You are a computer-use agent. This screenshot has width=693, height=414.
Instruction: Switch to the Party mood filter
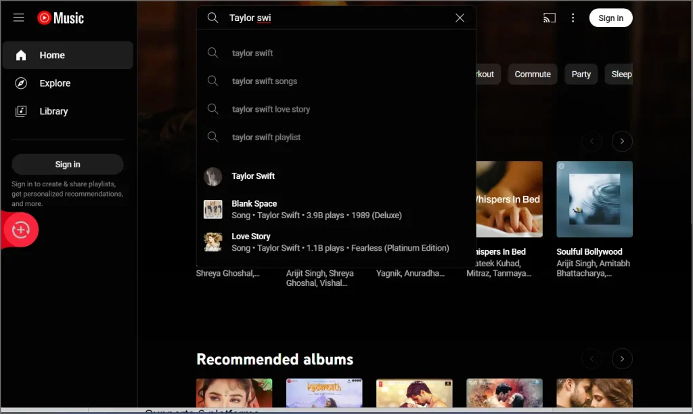pyautogui.click(x=581, y=74)
